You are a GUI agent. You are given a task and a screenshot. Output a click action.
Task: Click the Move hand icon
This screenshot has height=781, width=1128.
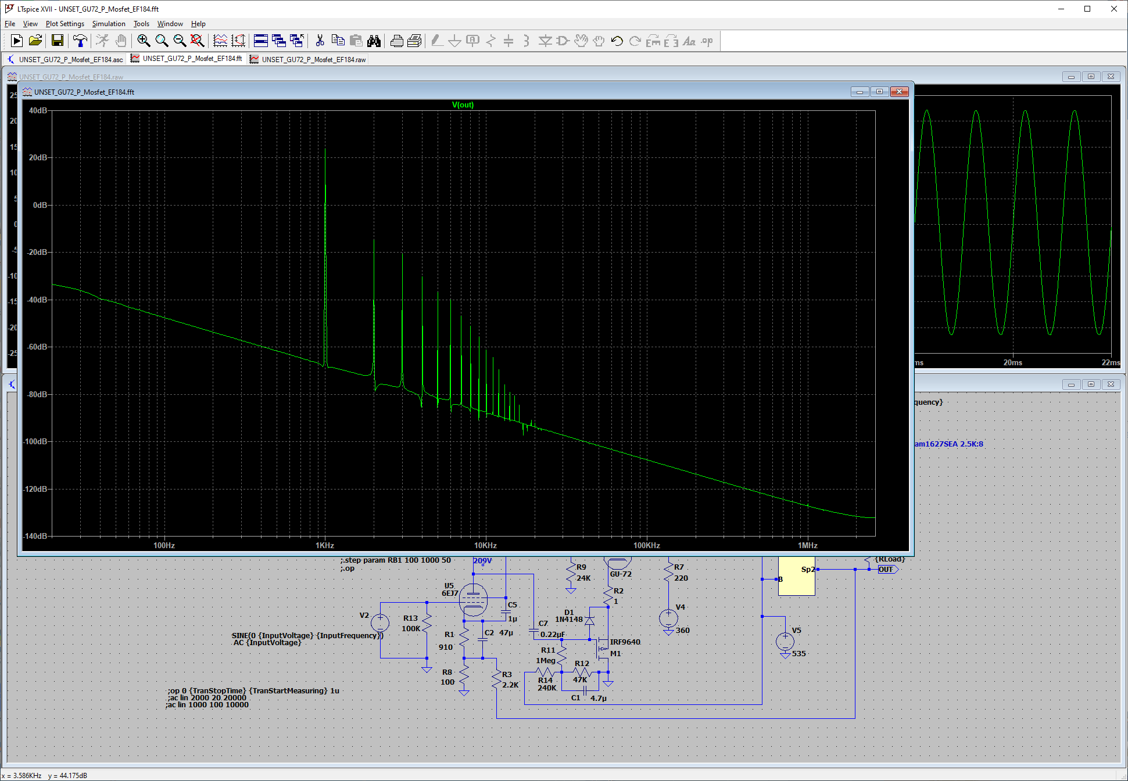581,41
